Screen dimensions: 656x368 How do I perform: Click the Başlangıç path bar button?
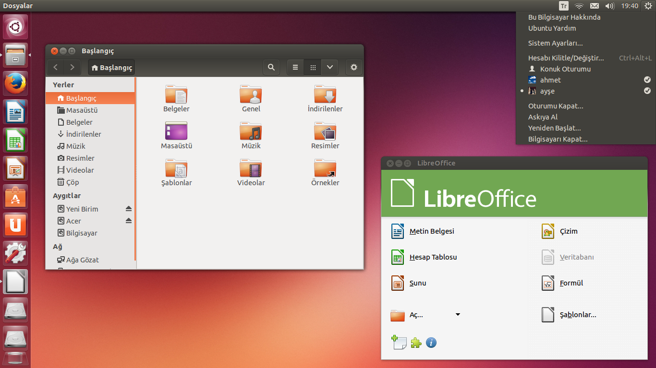tap(111, 68)
